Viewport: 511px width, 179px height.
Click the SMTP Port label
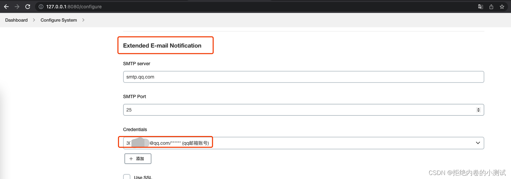point(135,96)
